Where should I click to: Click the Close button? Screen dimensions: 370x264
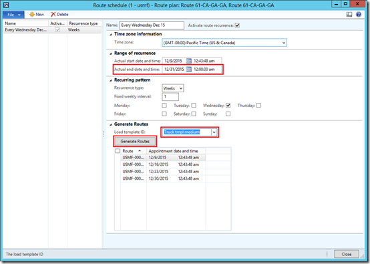click(x=347, y=254)
